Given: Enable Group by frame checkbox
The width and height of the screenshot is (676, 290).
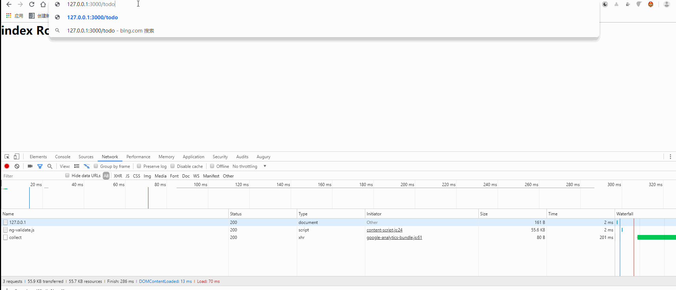Looking at the screenshot, I should point(96,166).
